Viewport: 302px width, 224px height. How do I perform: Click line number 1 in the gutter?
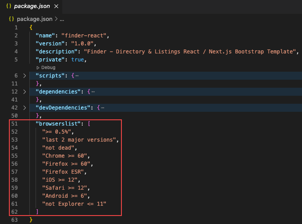pyautogui.click(x=16, y=28)
